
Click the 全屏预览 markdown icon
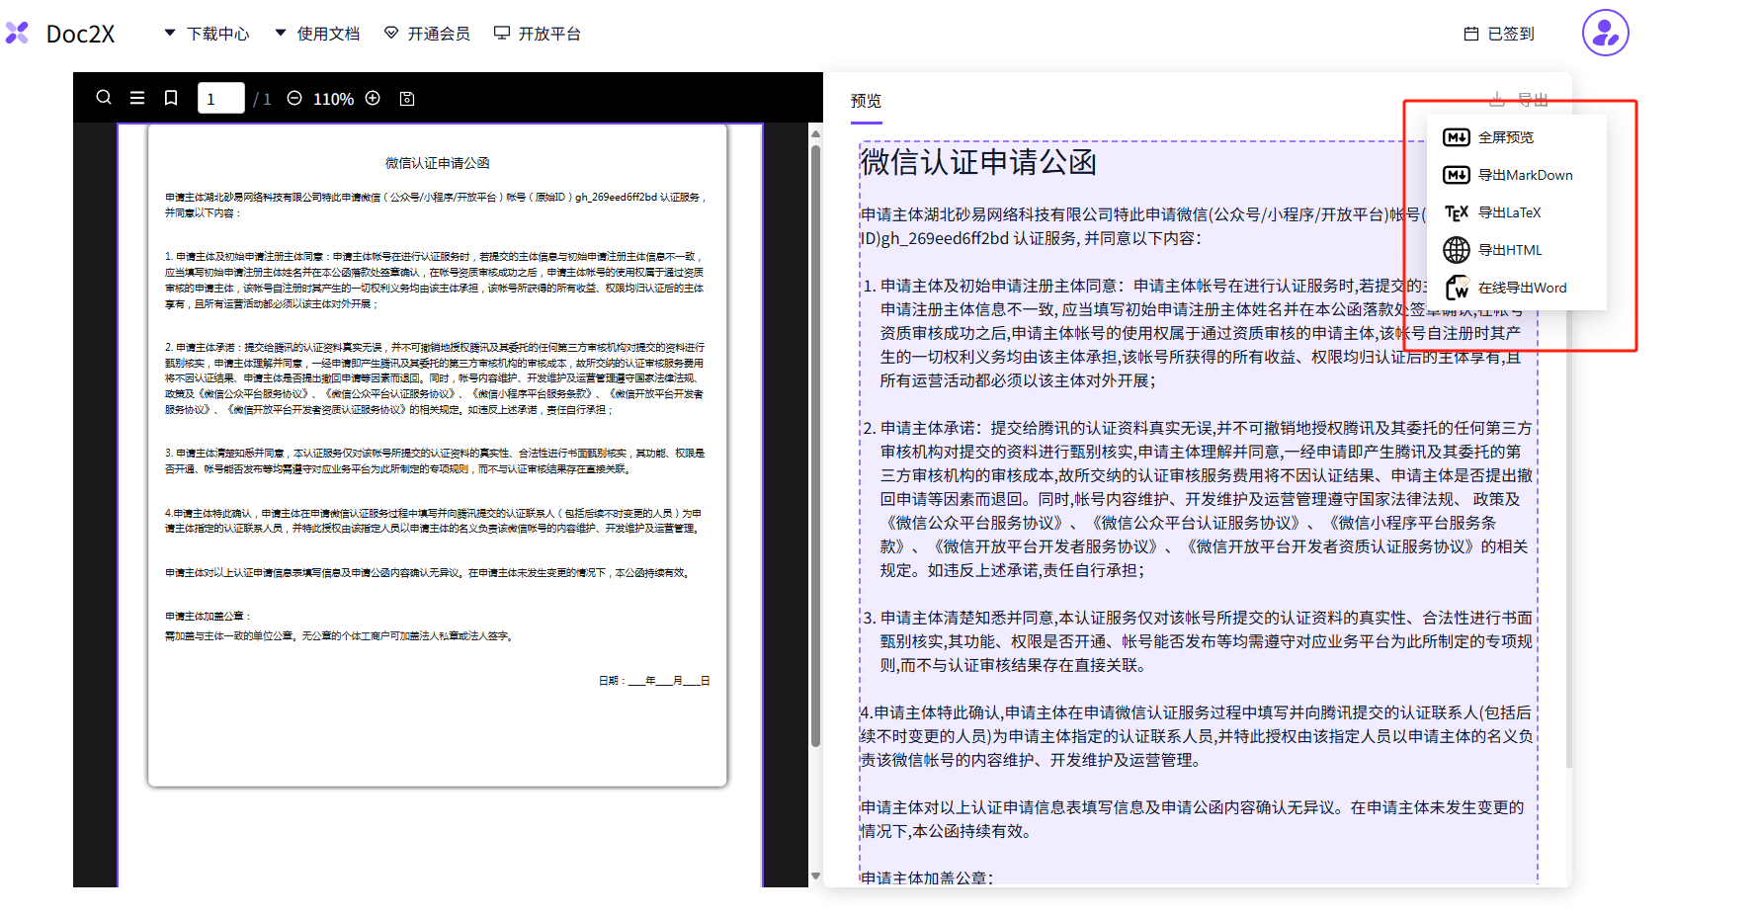(x=1457, y=137)
